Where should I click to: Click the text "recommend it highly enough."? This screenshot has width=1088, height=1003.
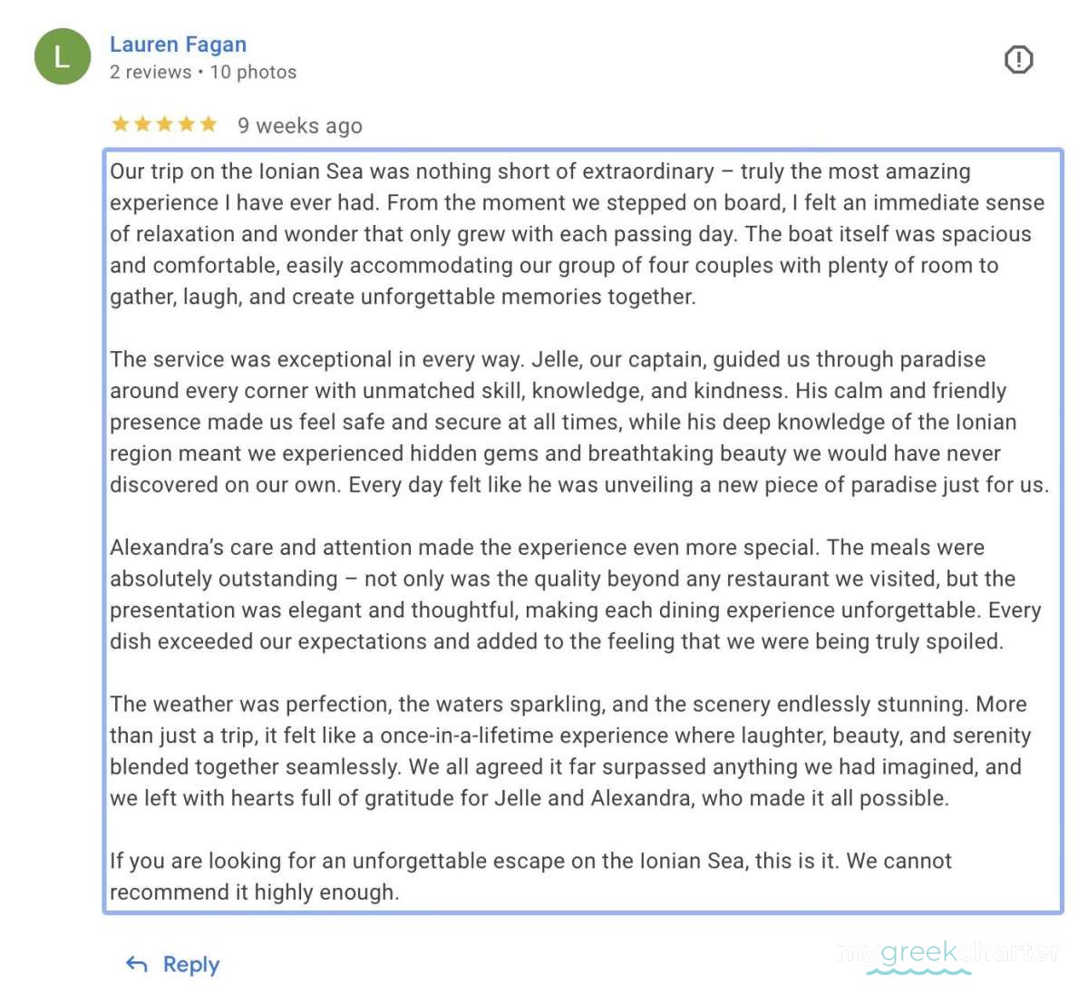[x=255, y=892]
